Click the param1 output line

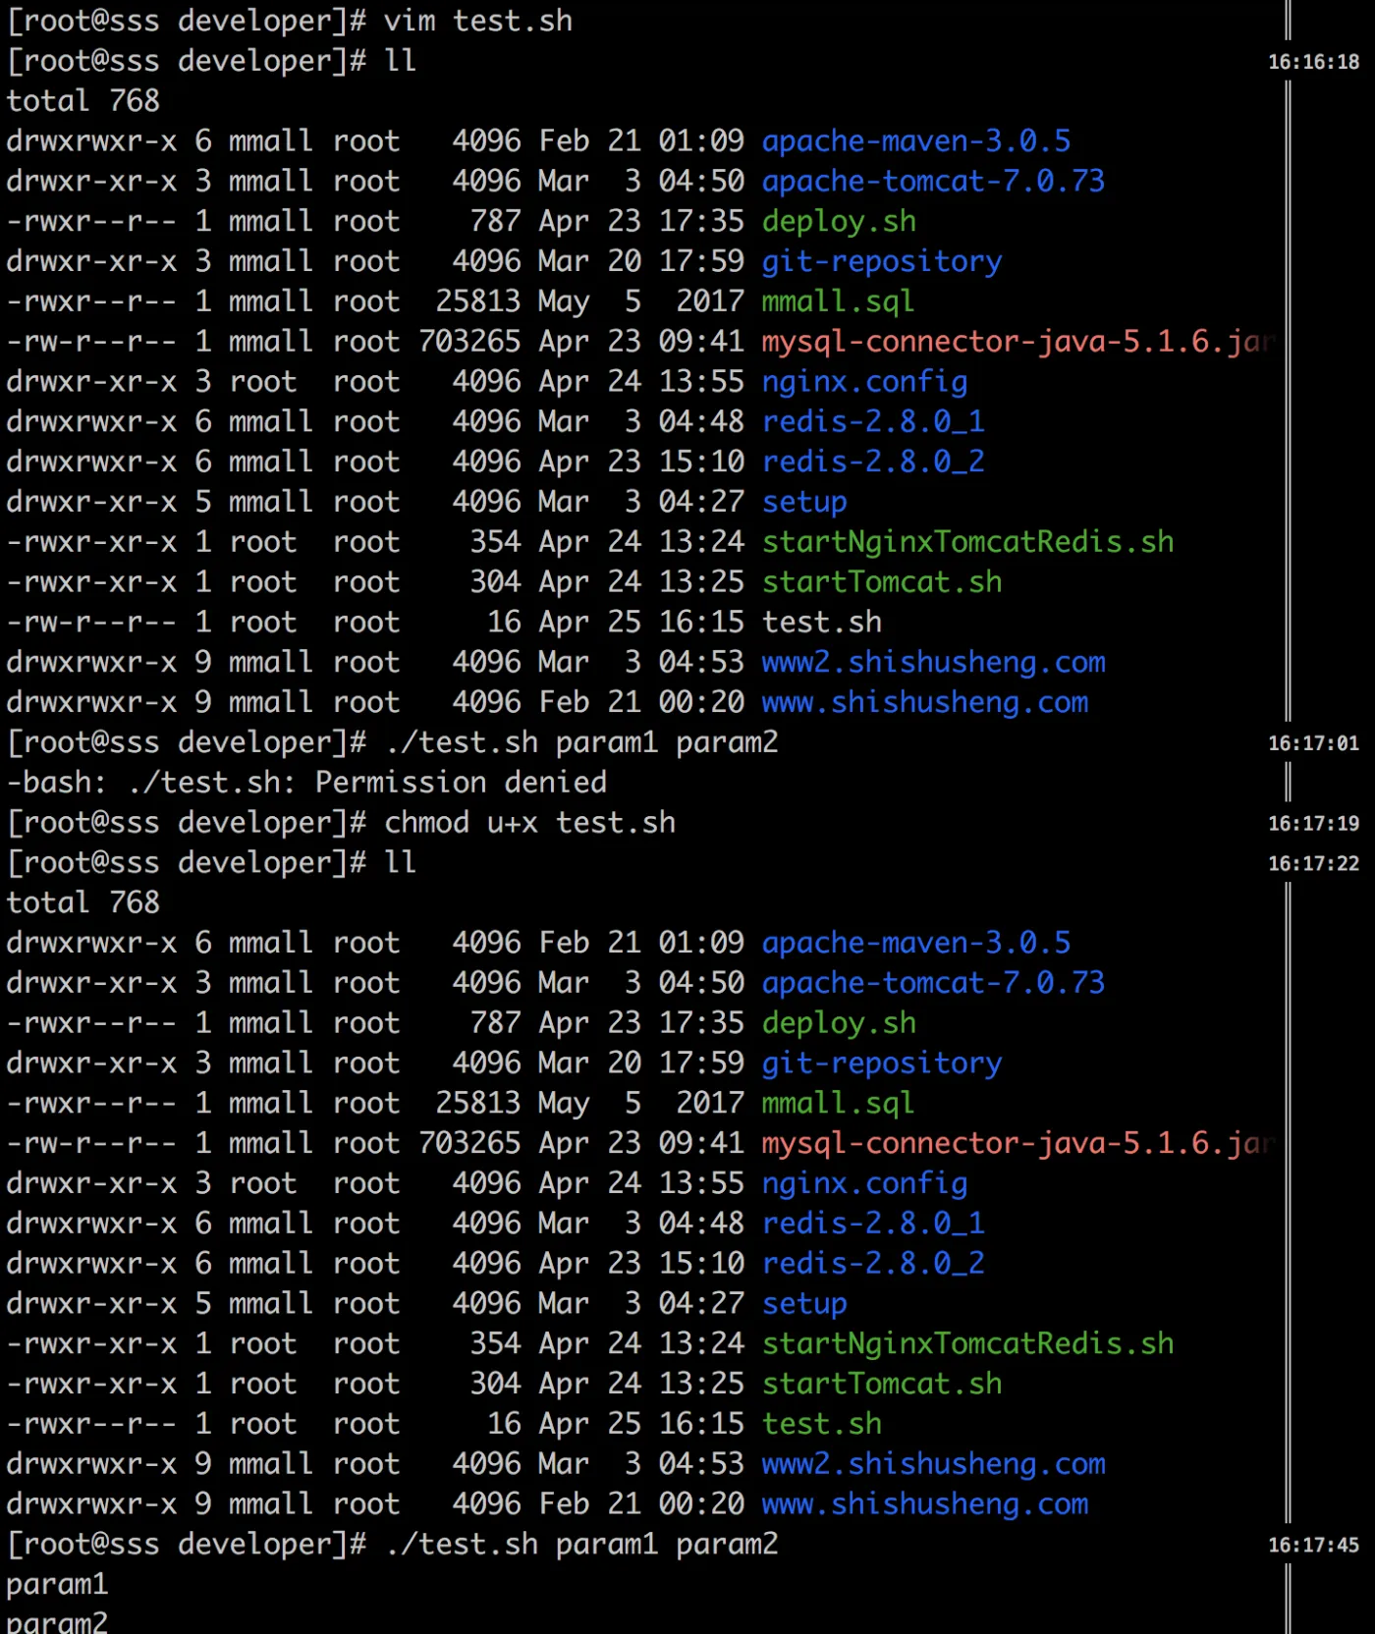57,1585
